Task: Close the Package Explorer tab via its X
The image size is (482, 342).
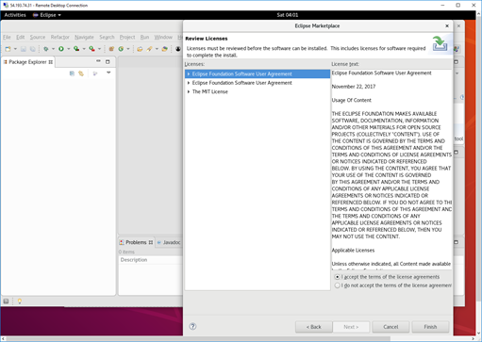Action: coord(51,62)
